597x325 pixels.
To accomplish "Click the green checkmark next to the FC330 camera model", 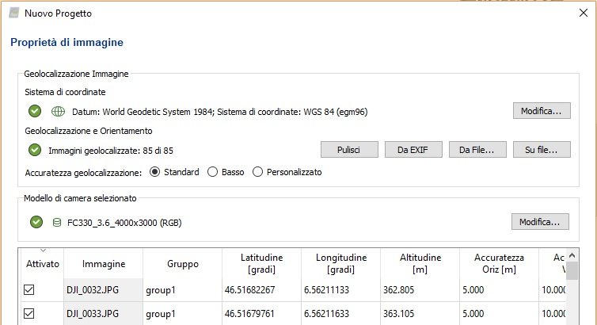I will coord(35,222).
